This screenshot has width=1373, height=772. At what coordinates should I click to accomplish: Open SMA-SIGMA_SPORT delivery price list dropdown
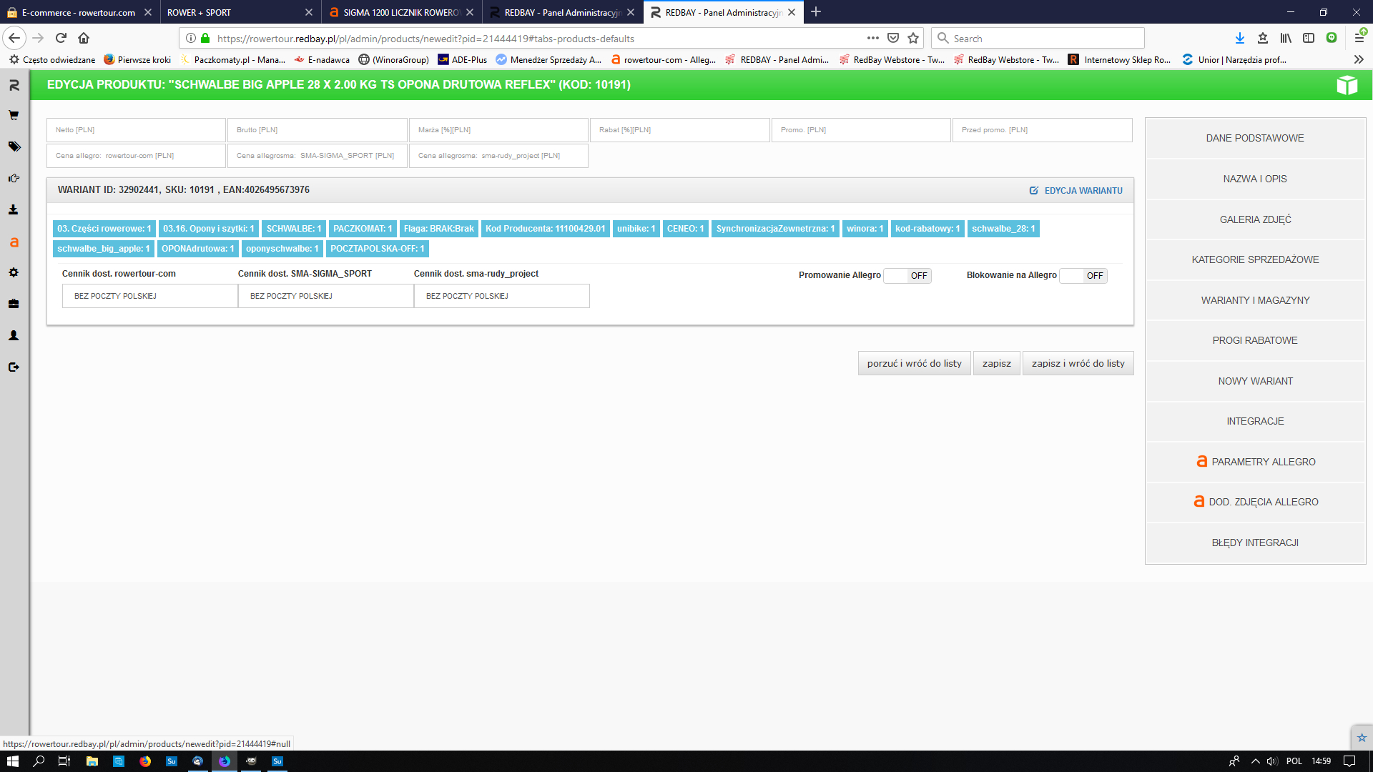coord(325,296)
